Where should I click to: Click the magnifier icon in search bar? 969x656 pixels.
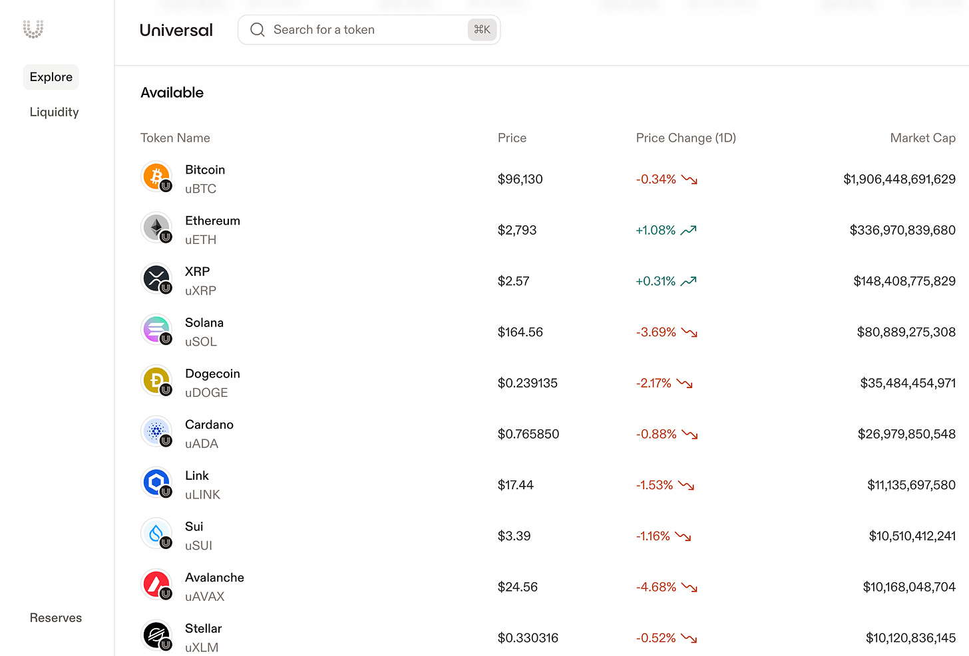click(x=258, y=30)
